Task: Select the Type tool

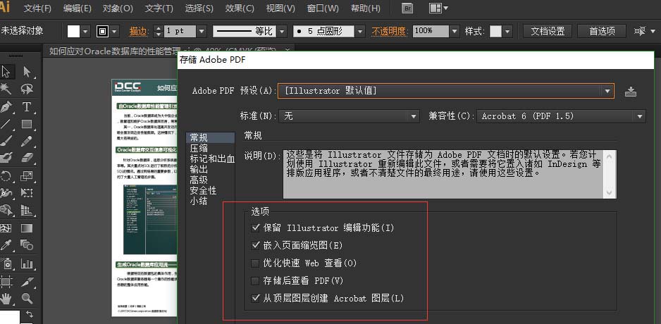Action: (x=27, y=106)
